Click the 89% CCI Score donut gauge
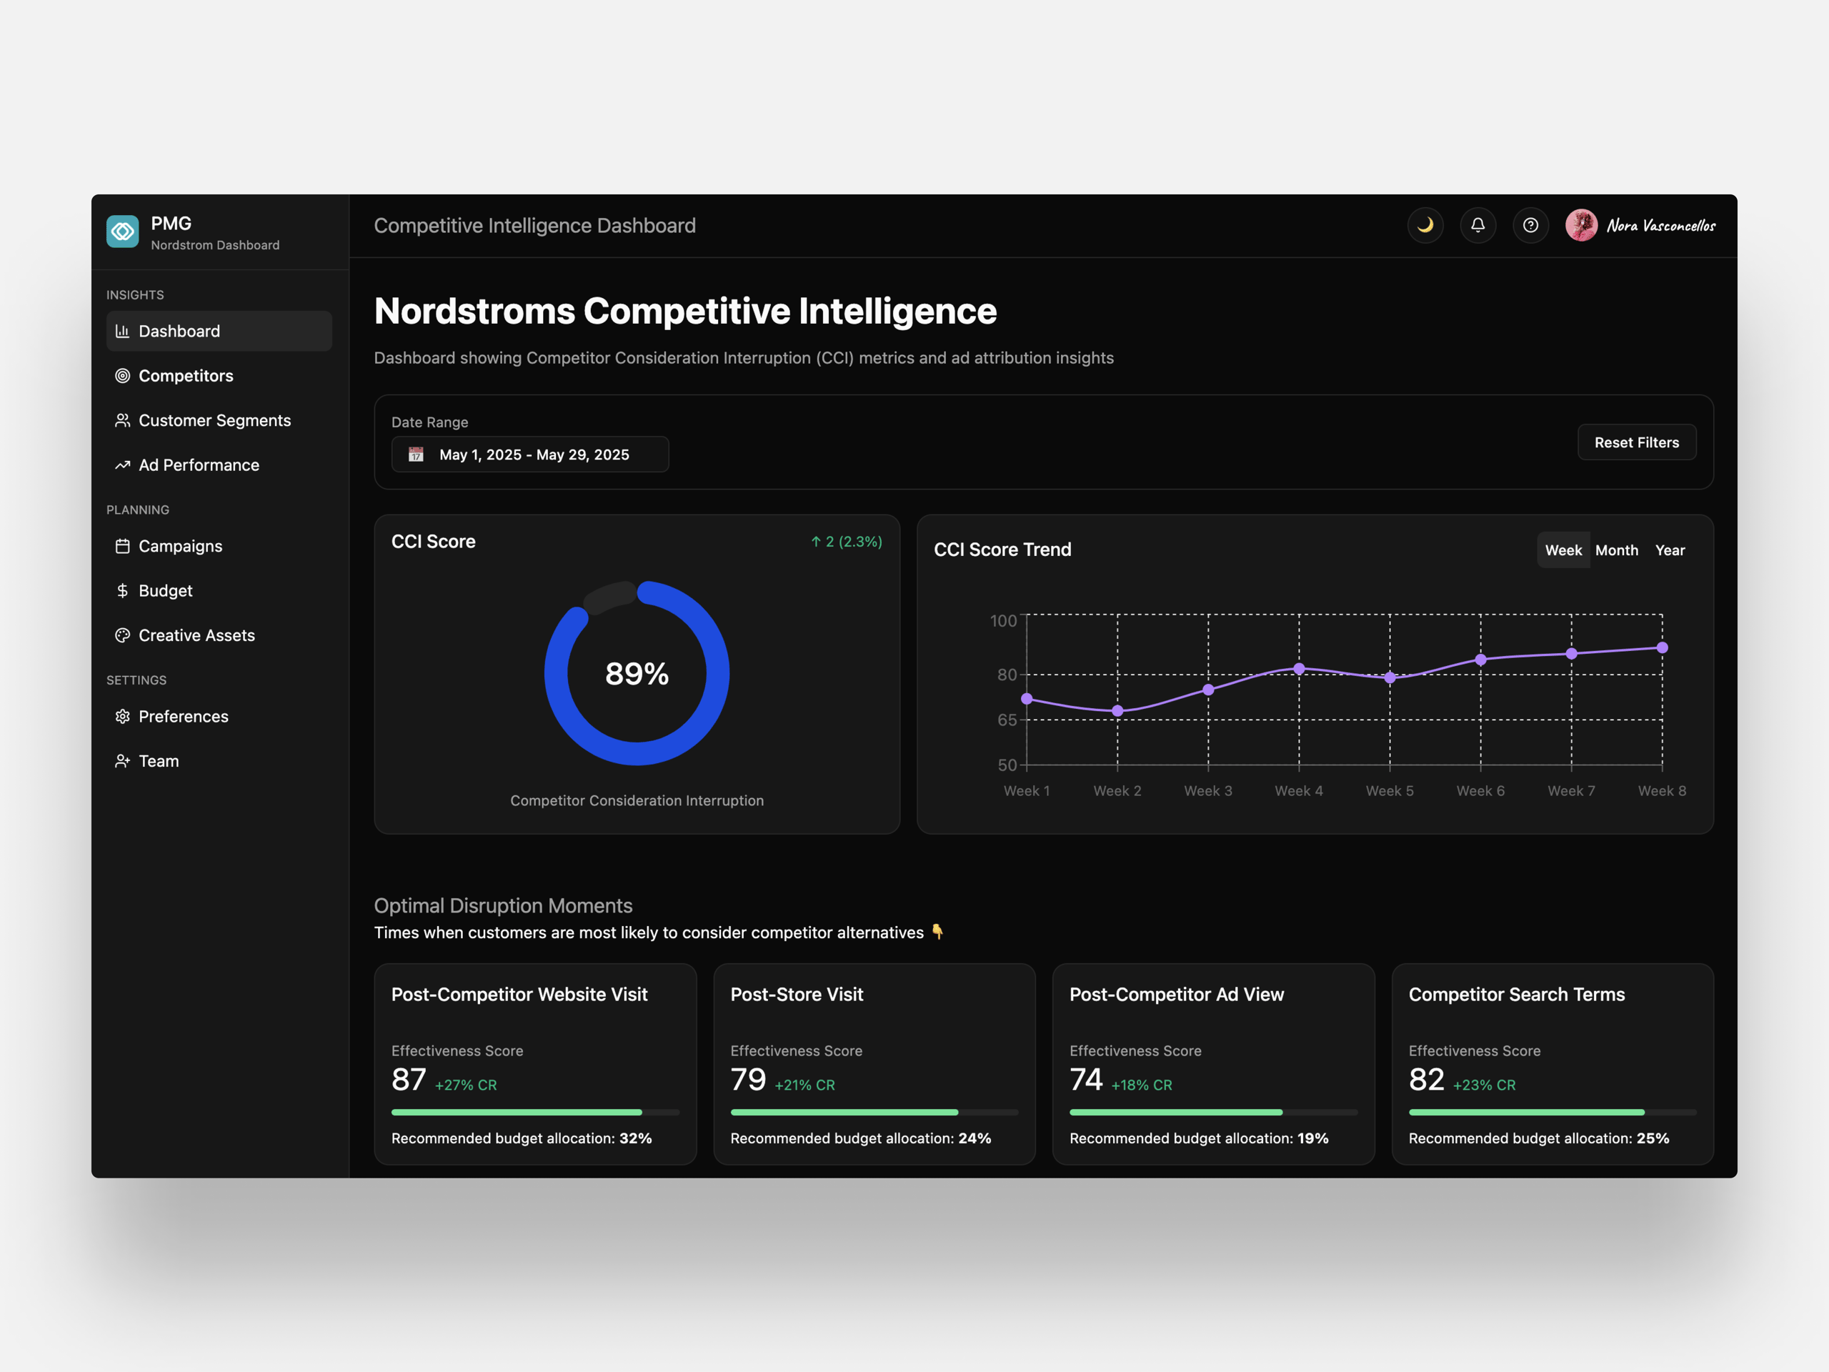 (637, 673)
